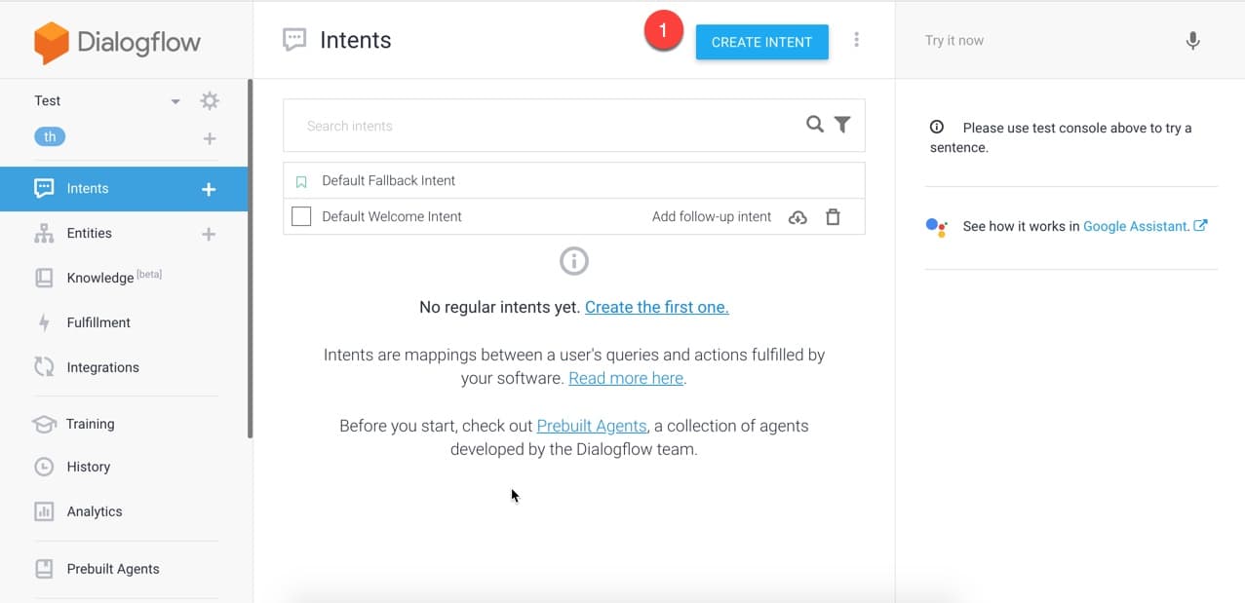This screenshot has width=1245, height=603.
Task: Expand the Test agent dropdown arrow
Action: coord(175,101)
